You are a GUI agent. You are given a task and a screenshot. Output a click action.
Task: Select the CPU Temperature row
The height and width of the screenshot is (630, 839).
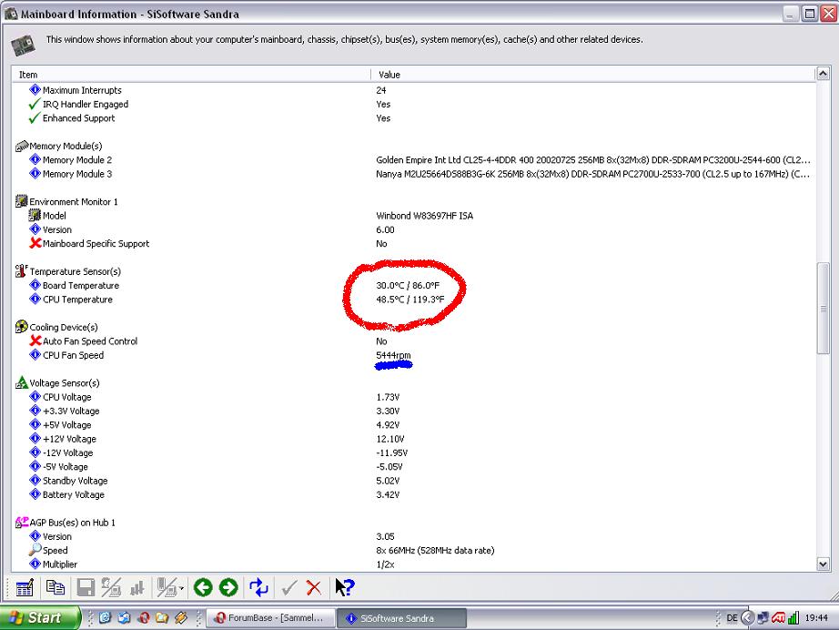[x=413, y=300]
